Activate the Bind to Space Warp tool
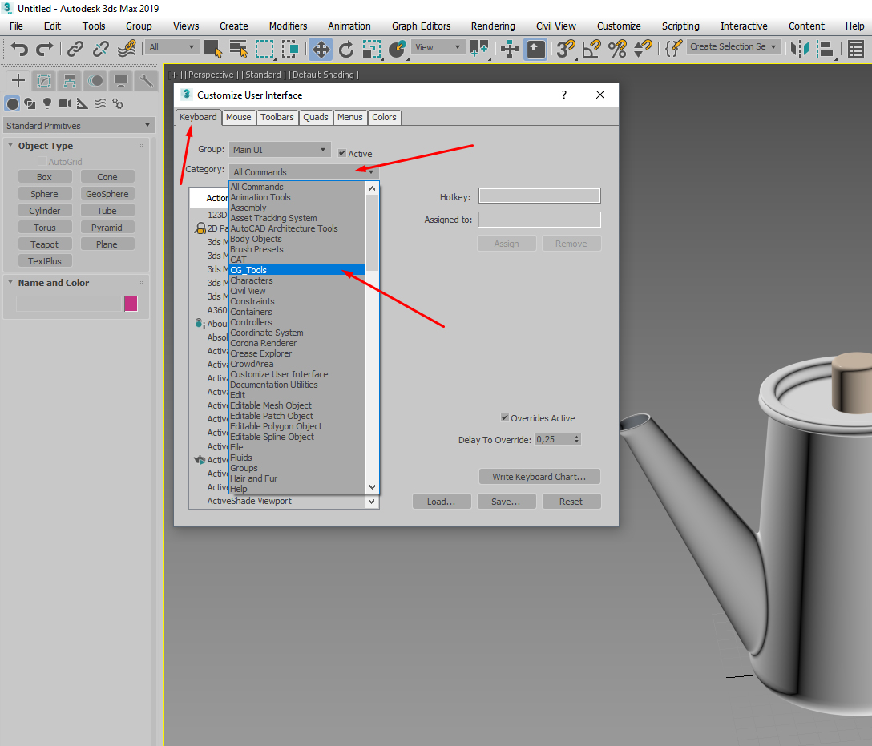 pos(127,49)
